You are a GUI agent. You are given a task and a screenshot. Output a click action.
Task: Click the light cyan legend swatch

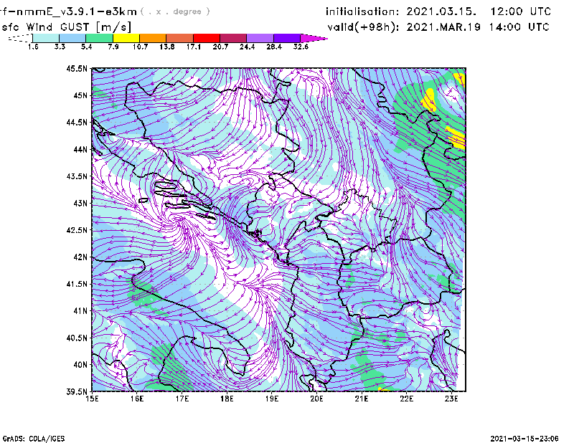46,38
